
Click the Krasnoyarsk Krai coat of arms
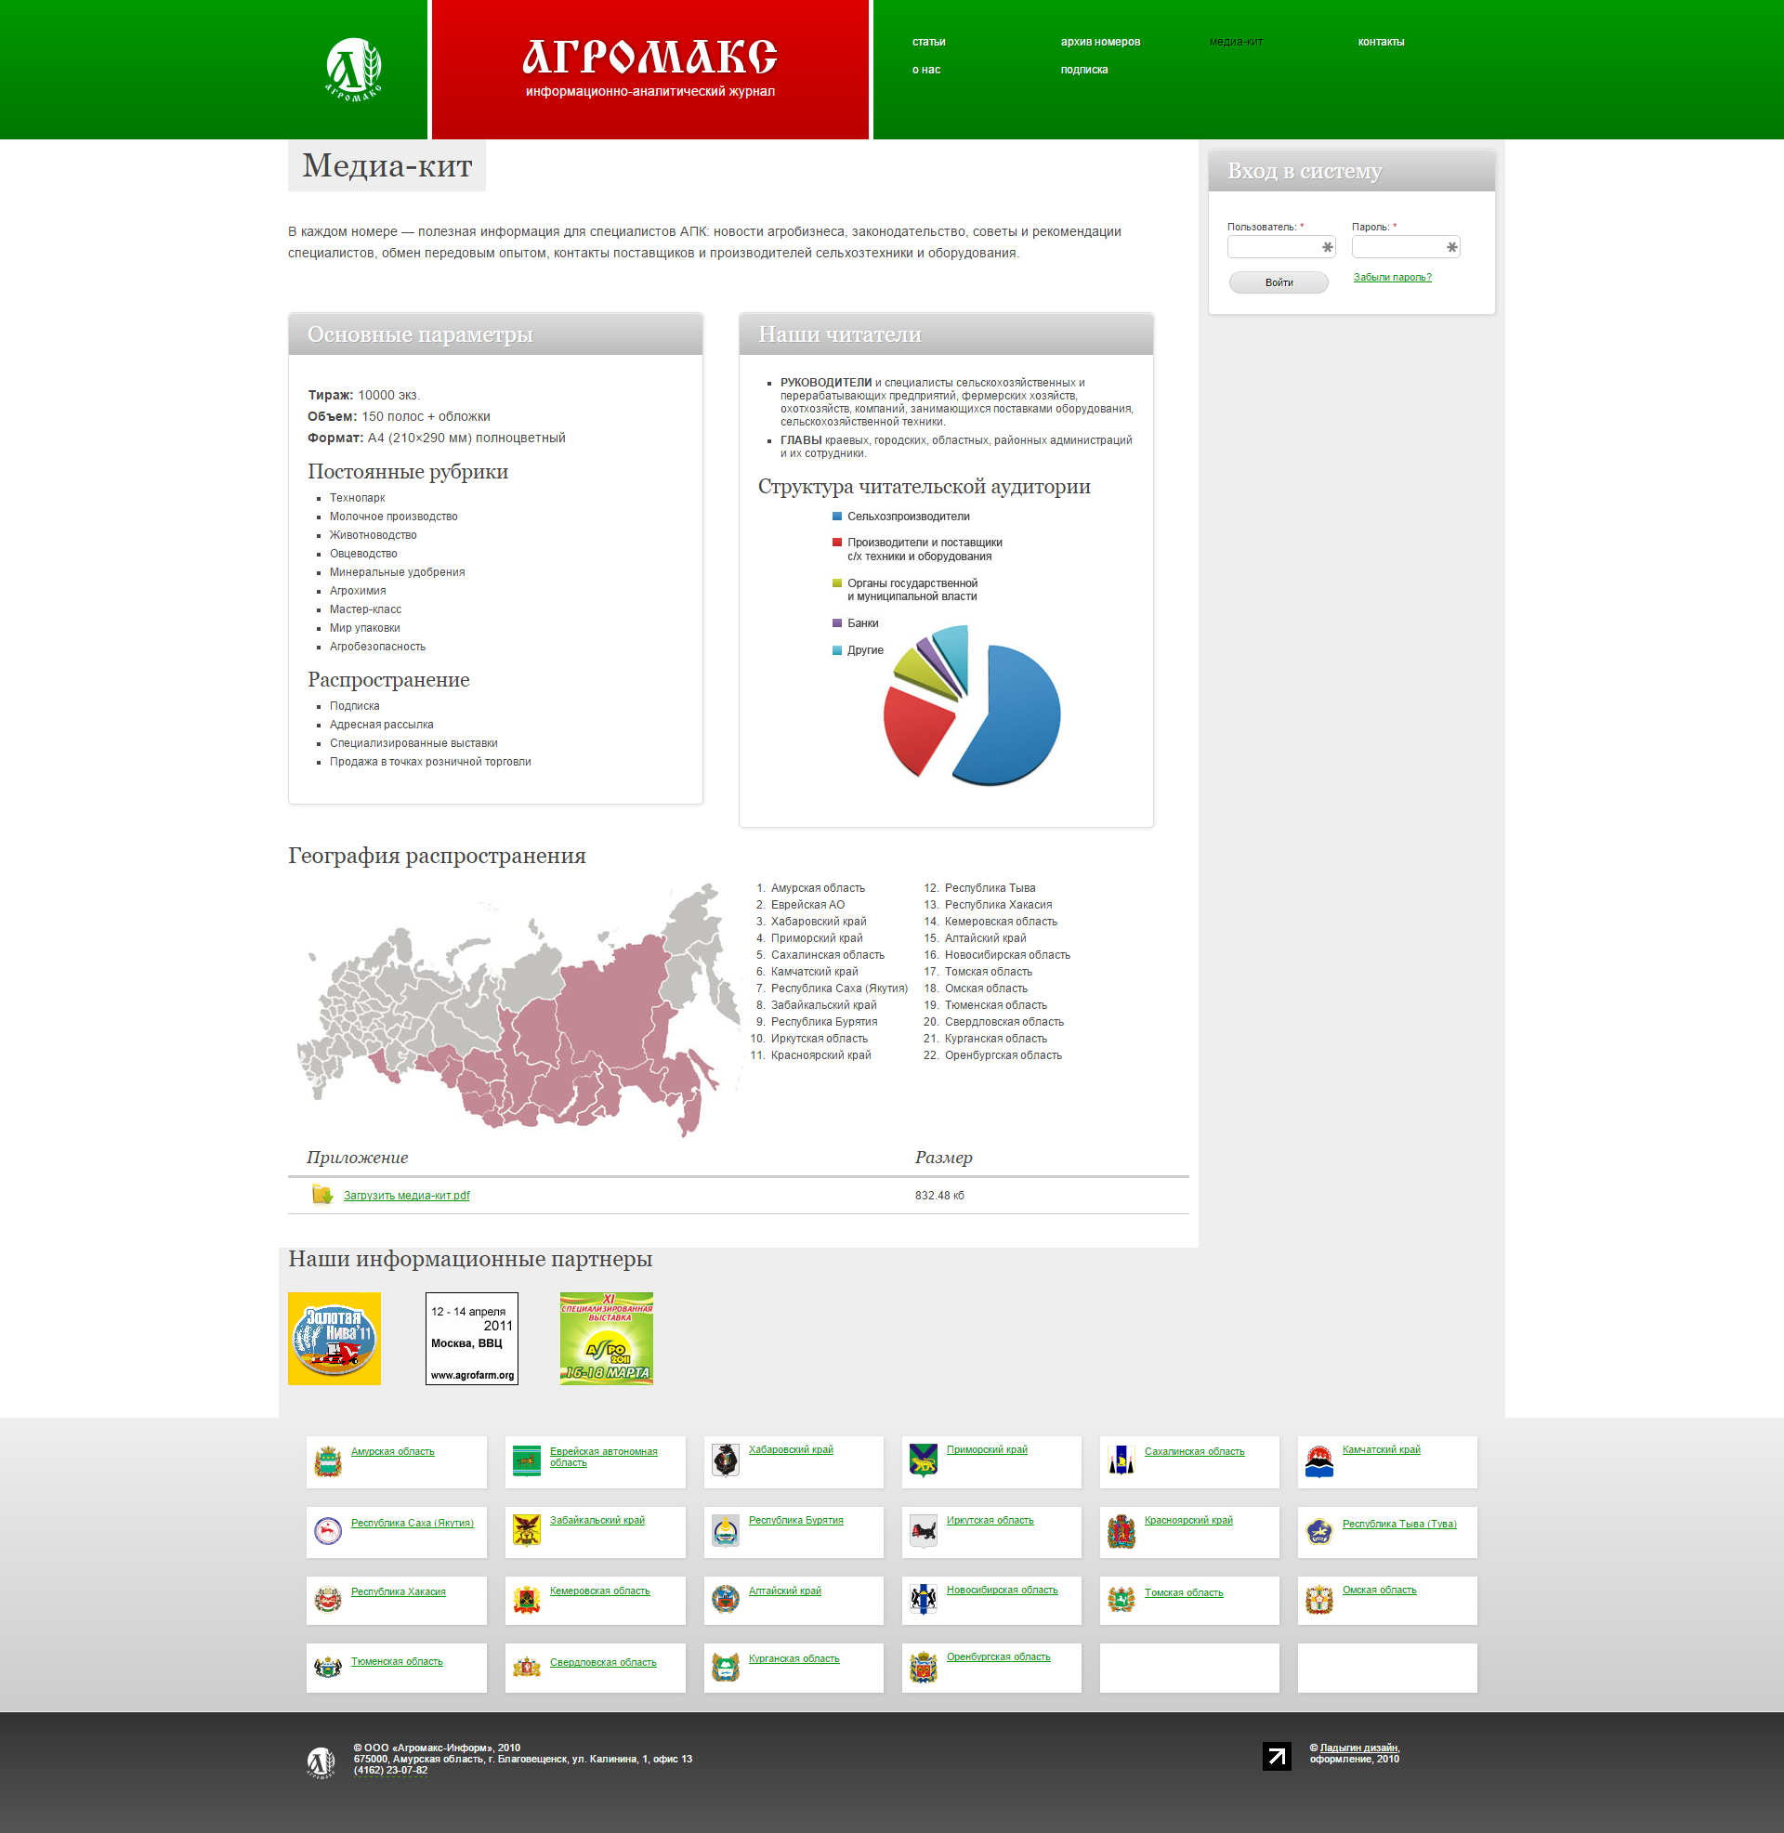(x=1121, y=1531)
